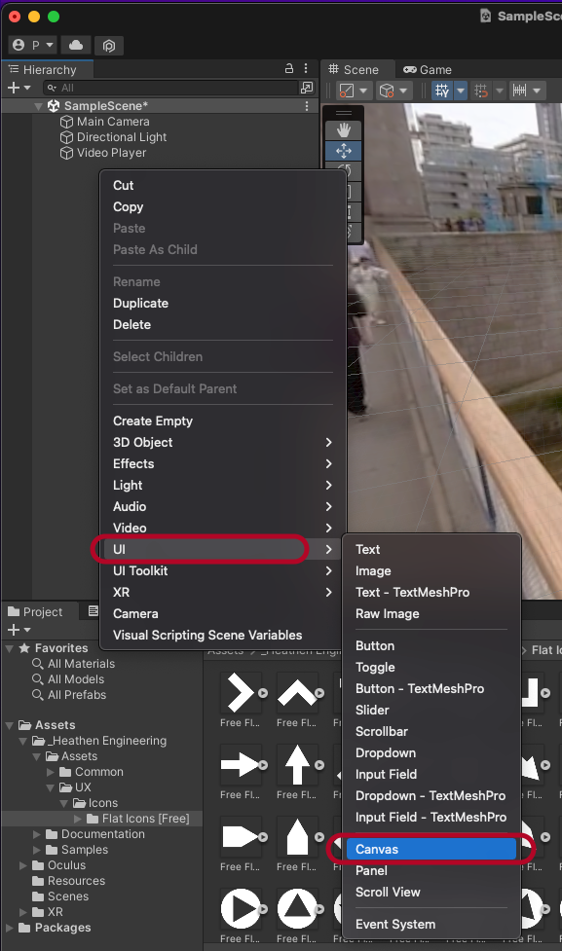Choose Canvas from UI submenu
Screen dimensions: 562x951
[431, 849]
